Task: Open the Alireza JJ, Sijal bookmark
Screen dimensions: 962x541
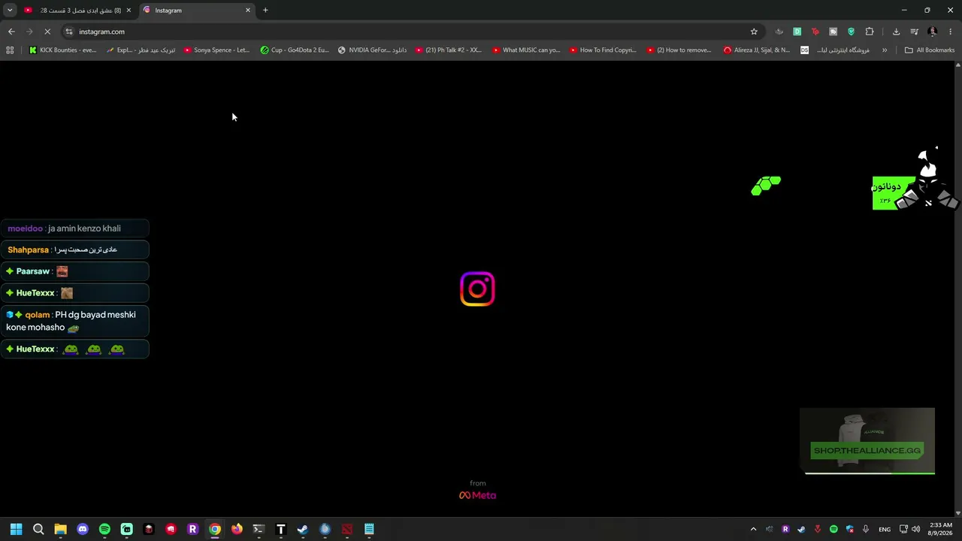Action: [757, 50]
